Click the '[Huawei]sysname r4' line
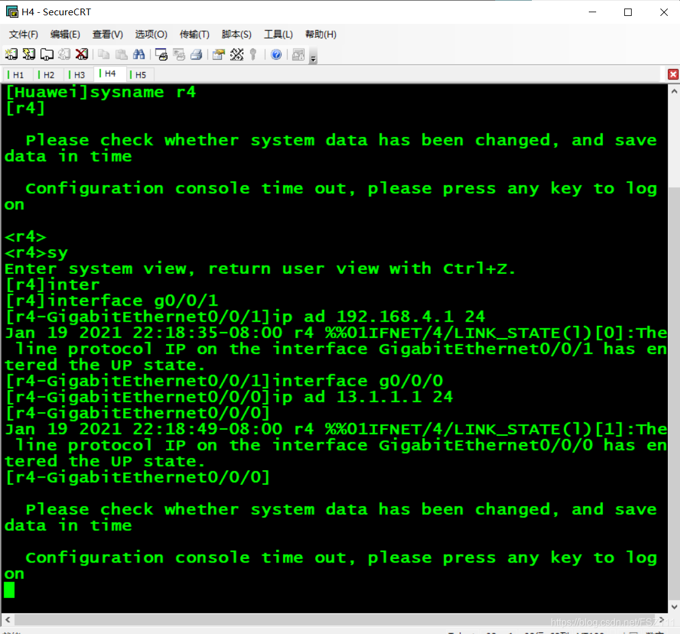Viewport: 680px width, 634px height. [x=100, y=92]
